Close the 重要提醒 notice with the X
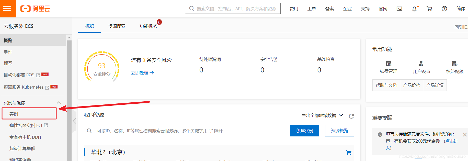 [x=465, y=134]
